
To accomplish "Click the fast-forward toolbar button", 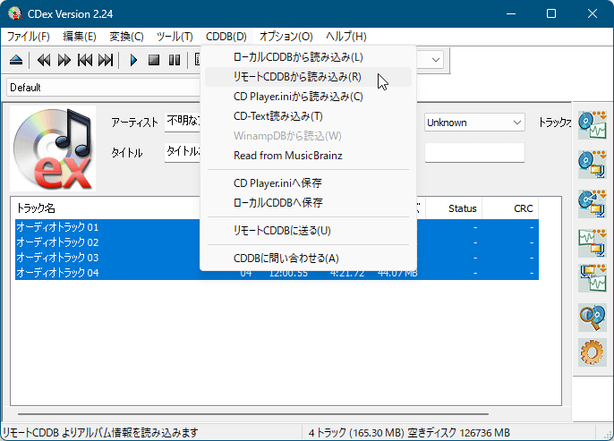I will (64, 60).
